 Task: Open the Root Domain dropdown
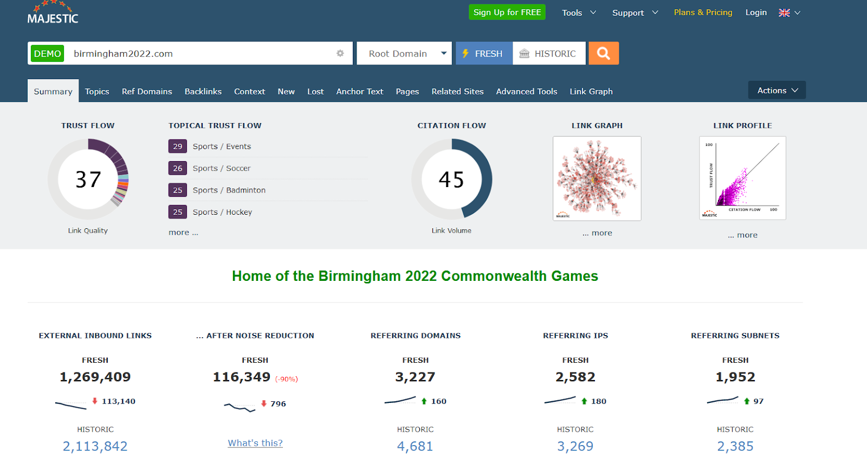coord(404,53)
